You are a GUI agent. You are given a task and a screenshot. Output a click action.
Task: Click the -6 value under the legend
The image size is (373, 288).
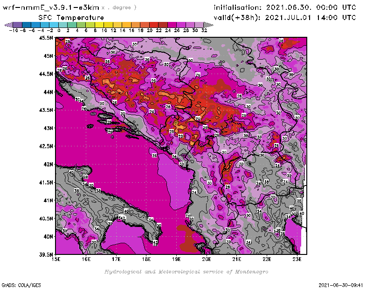[x=32, y=30]
